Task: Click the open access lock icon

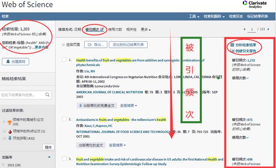Action: pyautogui.click(x=10, y=138)
